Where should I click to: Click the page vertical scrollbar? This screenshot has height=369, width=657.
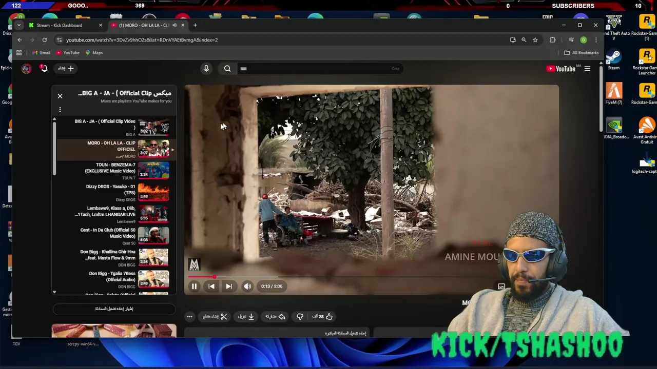pyautogui.click(x=601, y=100)
